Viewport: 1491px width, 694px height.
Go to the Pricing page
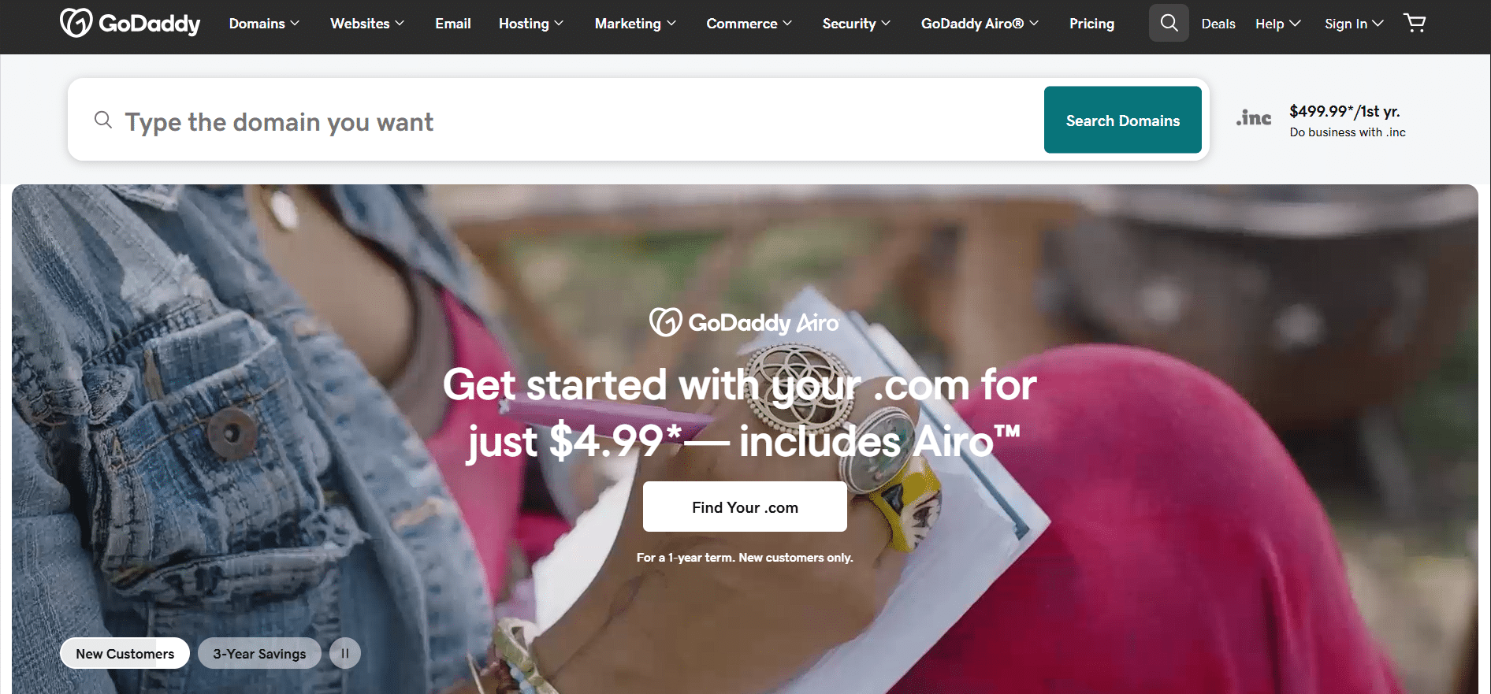coord(1091,24)
